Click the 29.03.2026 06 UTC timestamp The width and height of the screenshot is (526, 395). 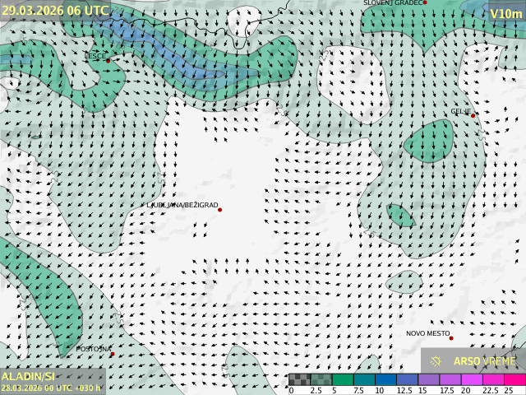coord(54,11)
